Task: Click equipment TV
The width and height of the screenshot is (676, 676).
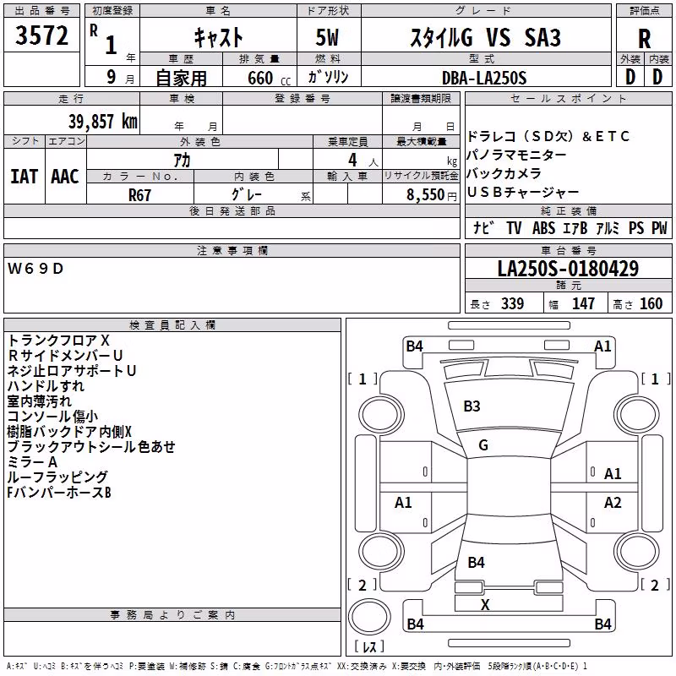Action: tap(514, 228)
